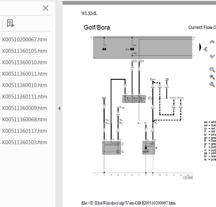Click the 'rs' colour legend entry

[x=210, y=160]
